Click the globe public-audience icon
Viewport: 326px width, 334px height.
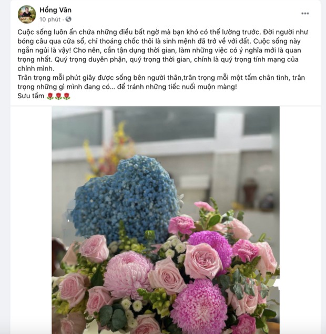[x=68, y=19]
